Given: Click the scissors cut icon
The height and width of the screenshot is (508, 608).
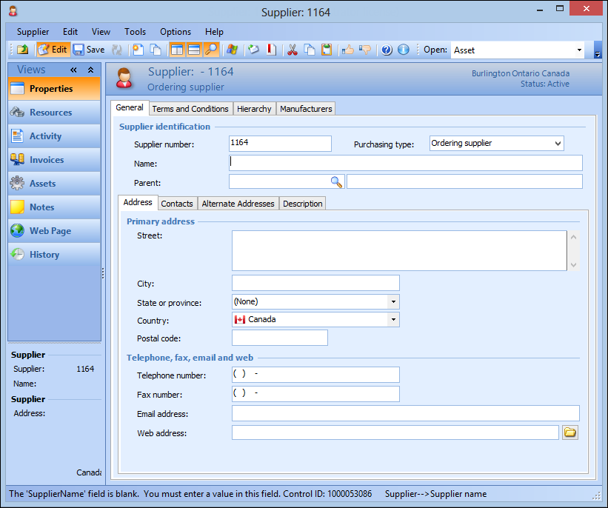Looking at the screenshot, I should point(292,50).
